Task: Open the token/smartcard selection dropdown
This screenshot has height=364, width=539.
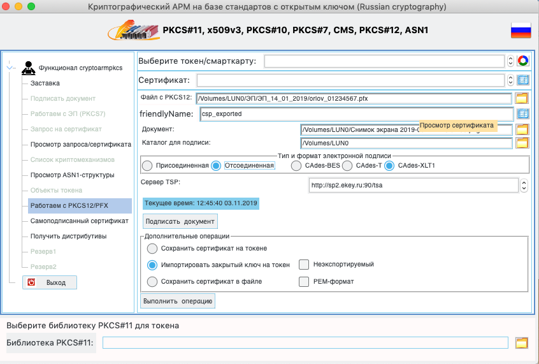Action: point(510,61)
